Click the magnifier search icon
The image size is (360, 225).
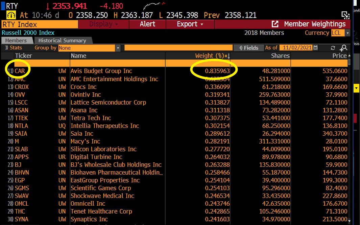click(343, 48)
